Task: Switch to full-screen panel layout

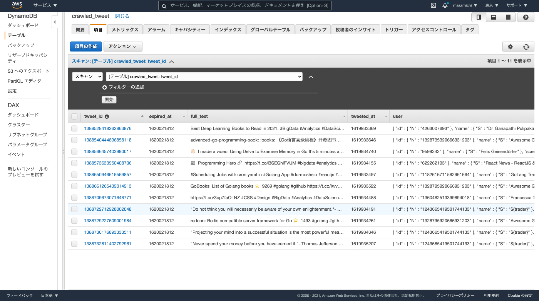Action: click(x=508, y=17)
